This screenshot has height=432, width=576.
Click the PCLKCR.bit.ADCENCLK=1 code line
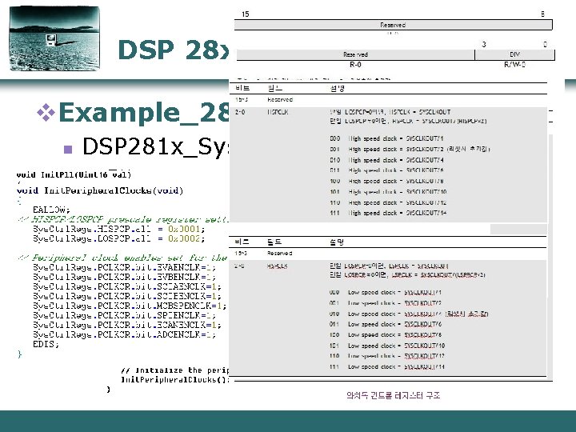click(124, 334)
